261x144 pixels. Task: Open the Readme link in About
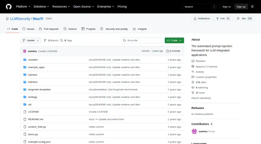(198, 61)
